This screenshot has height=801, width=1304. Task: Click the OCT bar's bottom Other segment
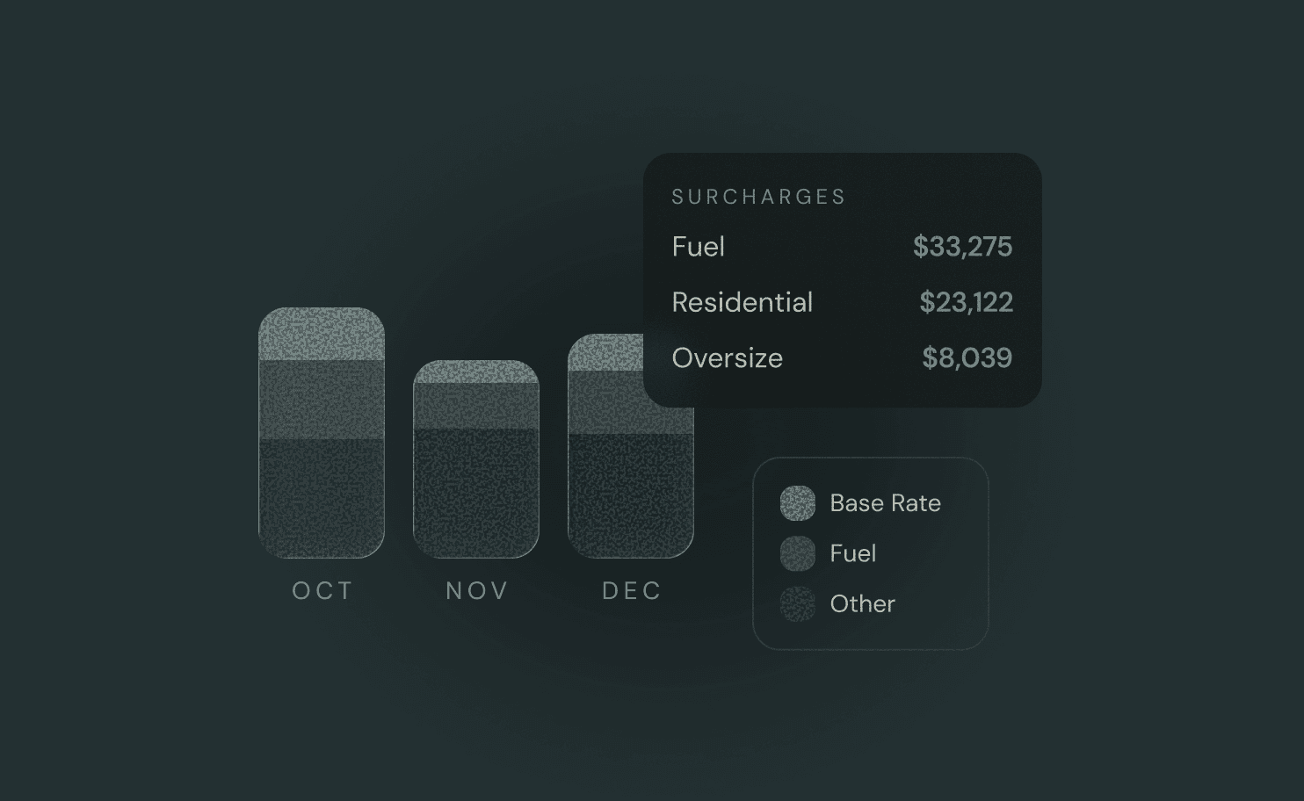[x=322, y=498]
